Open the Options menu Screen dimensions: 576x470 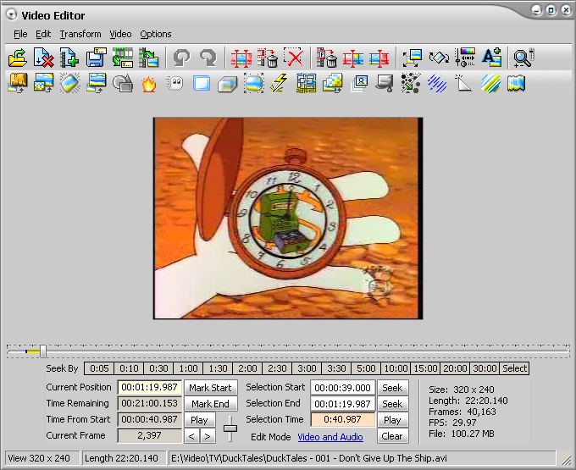(x=156, y=34)
